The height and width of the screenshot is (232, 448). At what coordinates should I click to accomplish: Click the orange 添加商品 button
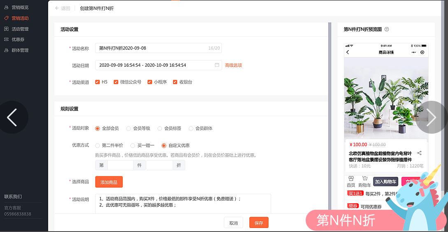coord(109,182)
